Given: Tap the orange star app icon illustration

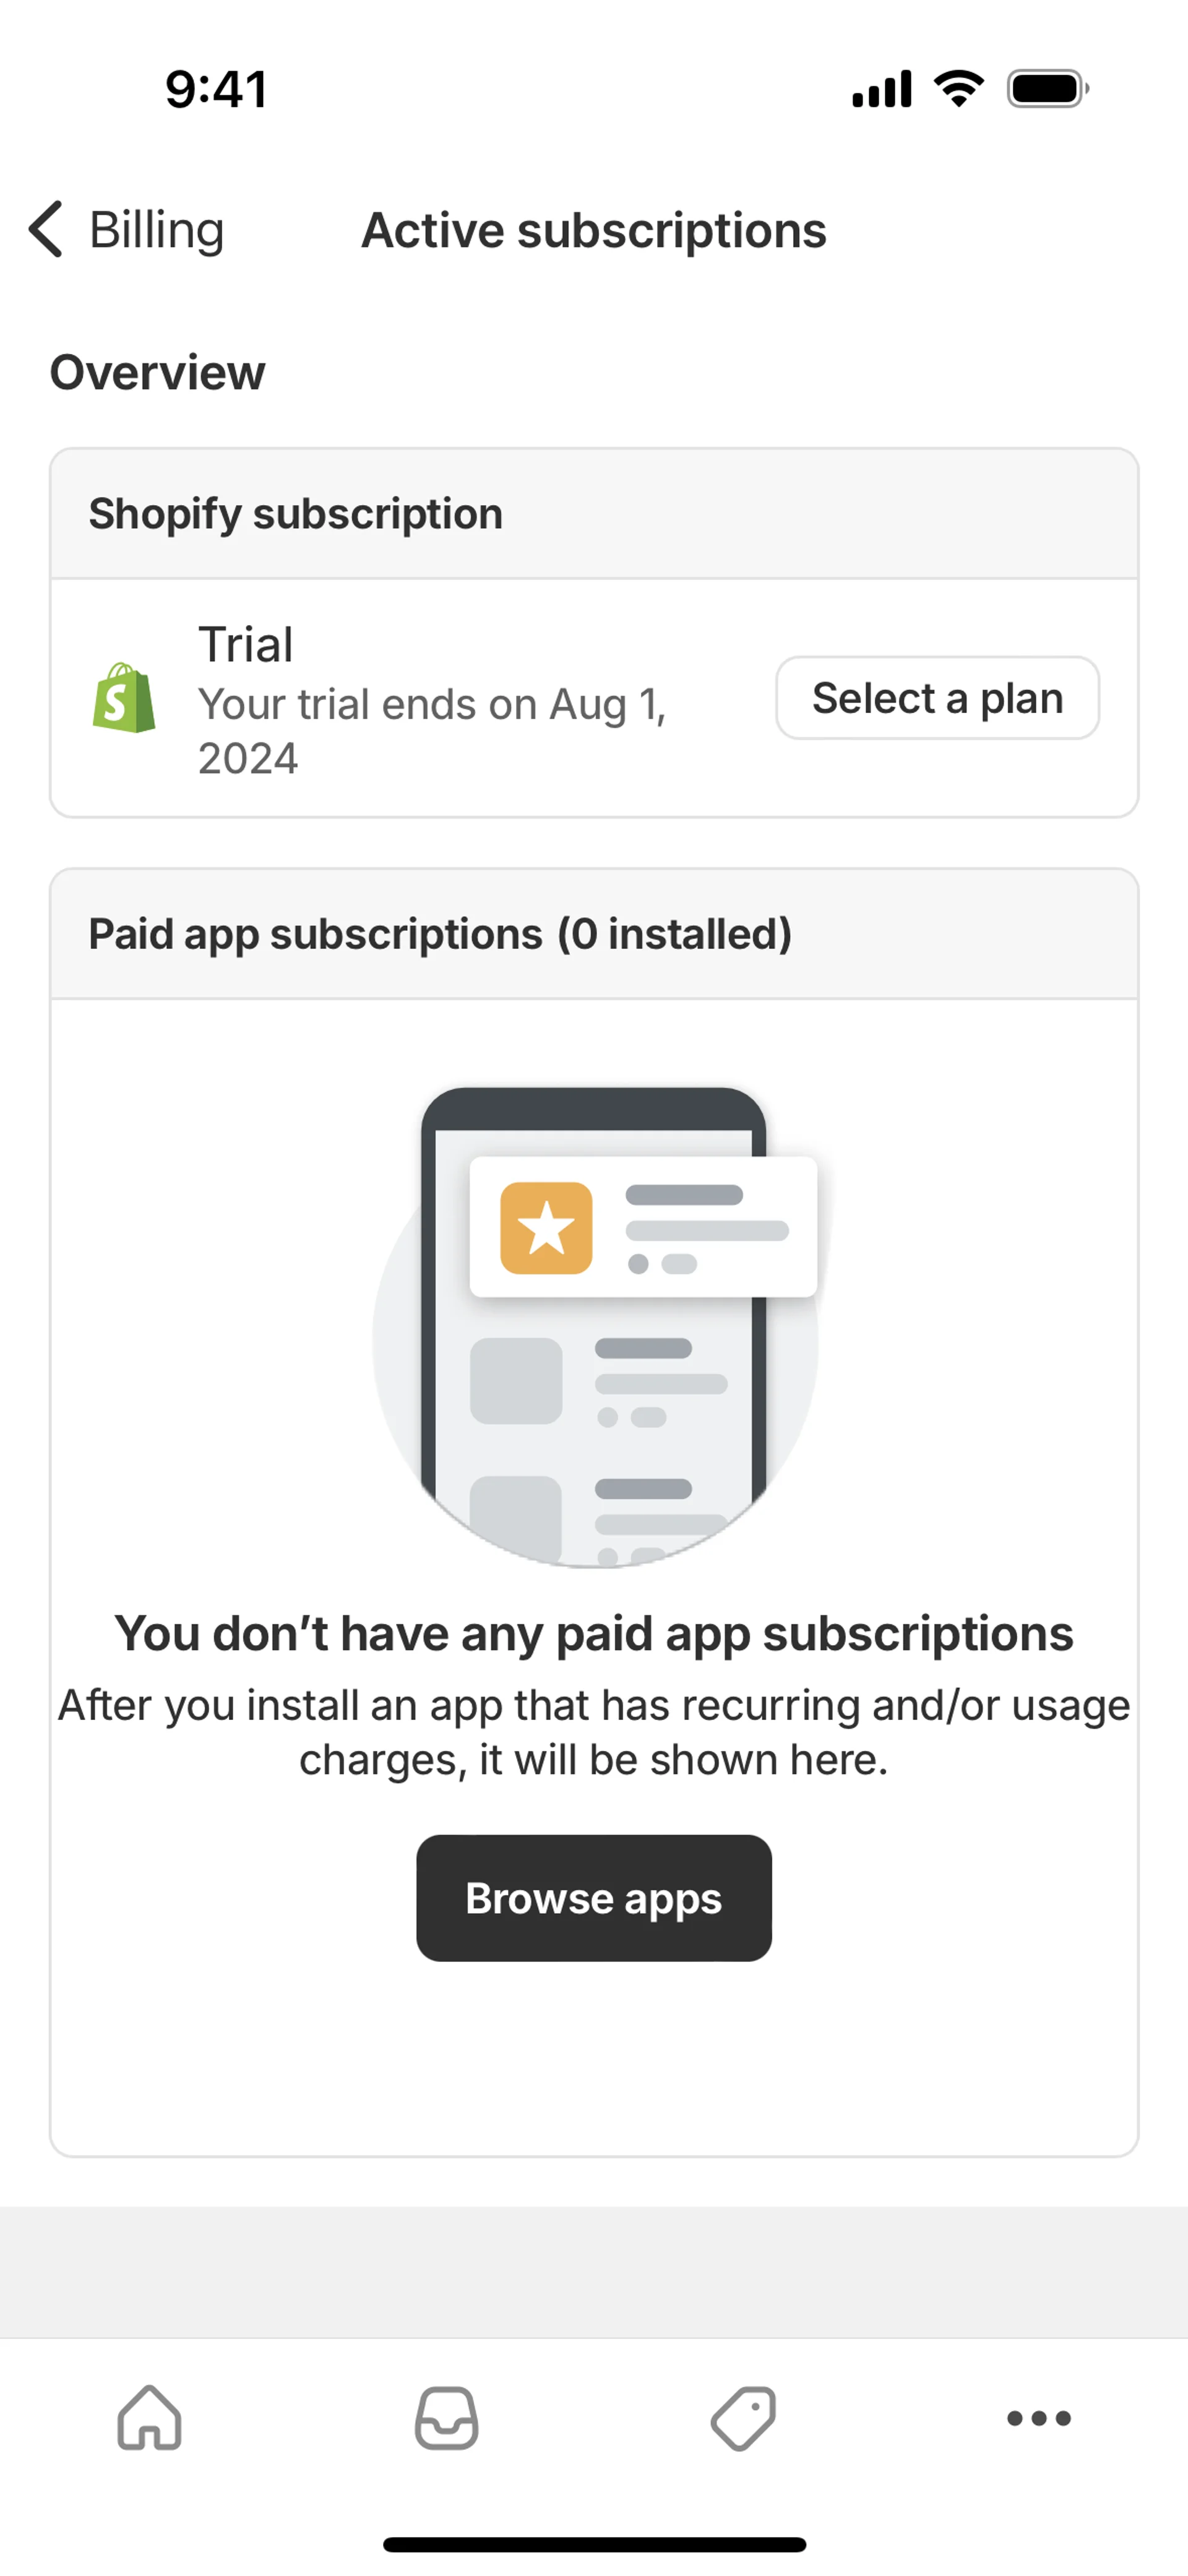Looking at the screenshot, I should 546,1228.
